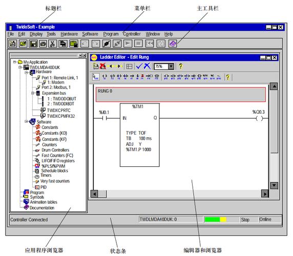Click the Save floppy disk toolbar icon
This screenshot has width=293, height=256.
coord(33,44)
